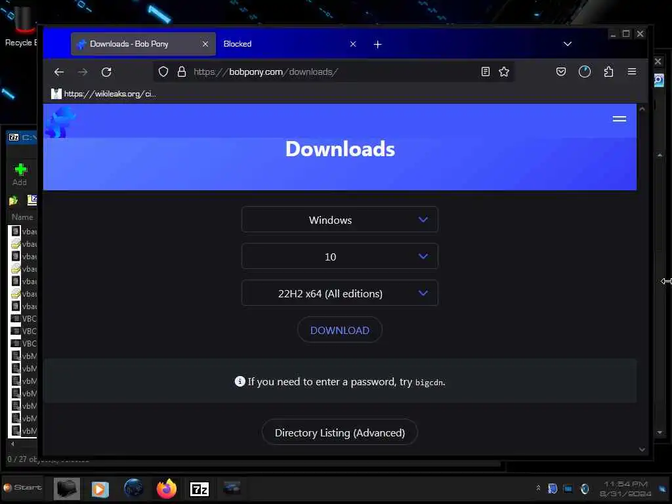Toggle reader view icon in address bar
Image resolution: width=672 pixels, height=504 pixels.
485,72
